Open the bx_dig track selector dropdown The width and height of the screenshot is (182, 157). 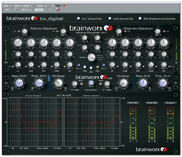(x=11, y=6)
